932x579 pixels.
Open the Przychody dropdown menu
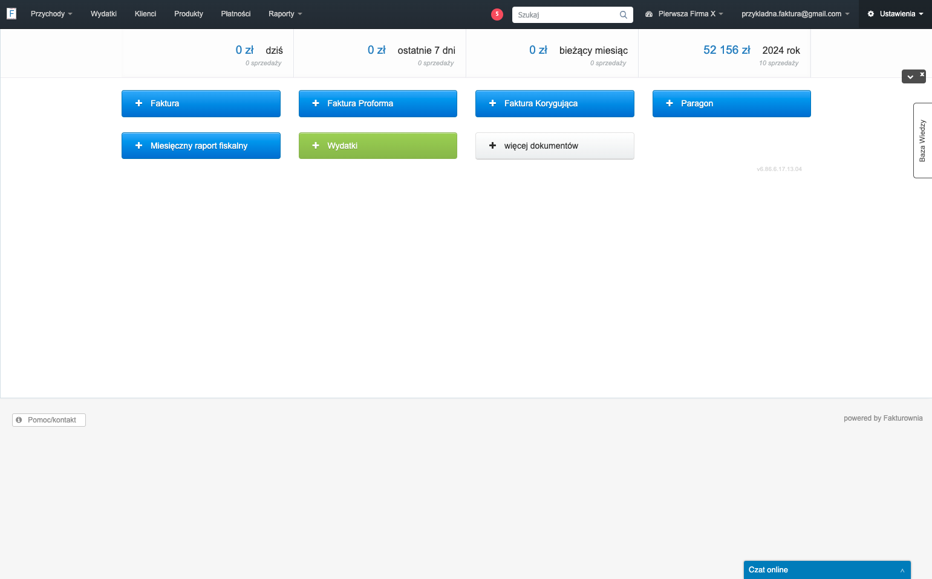[x=51, y=14]
